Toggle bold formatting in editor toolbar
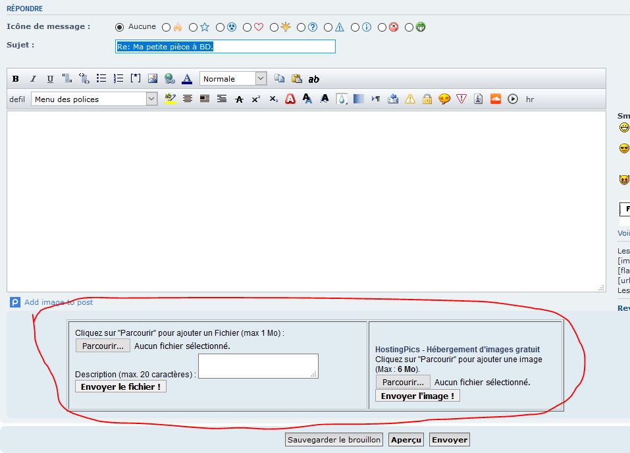The image size is (630, 453). [16, 79]
